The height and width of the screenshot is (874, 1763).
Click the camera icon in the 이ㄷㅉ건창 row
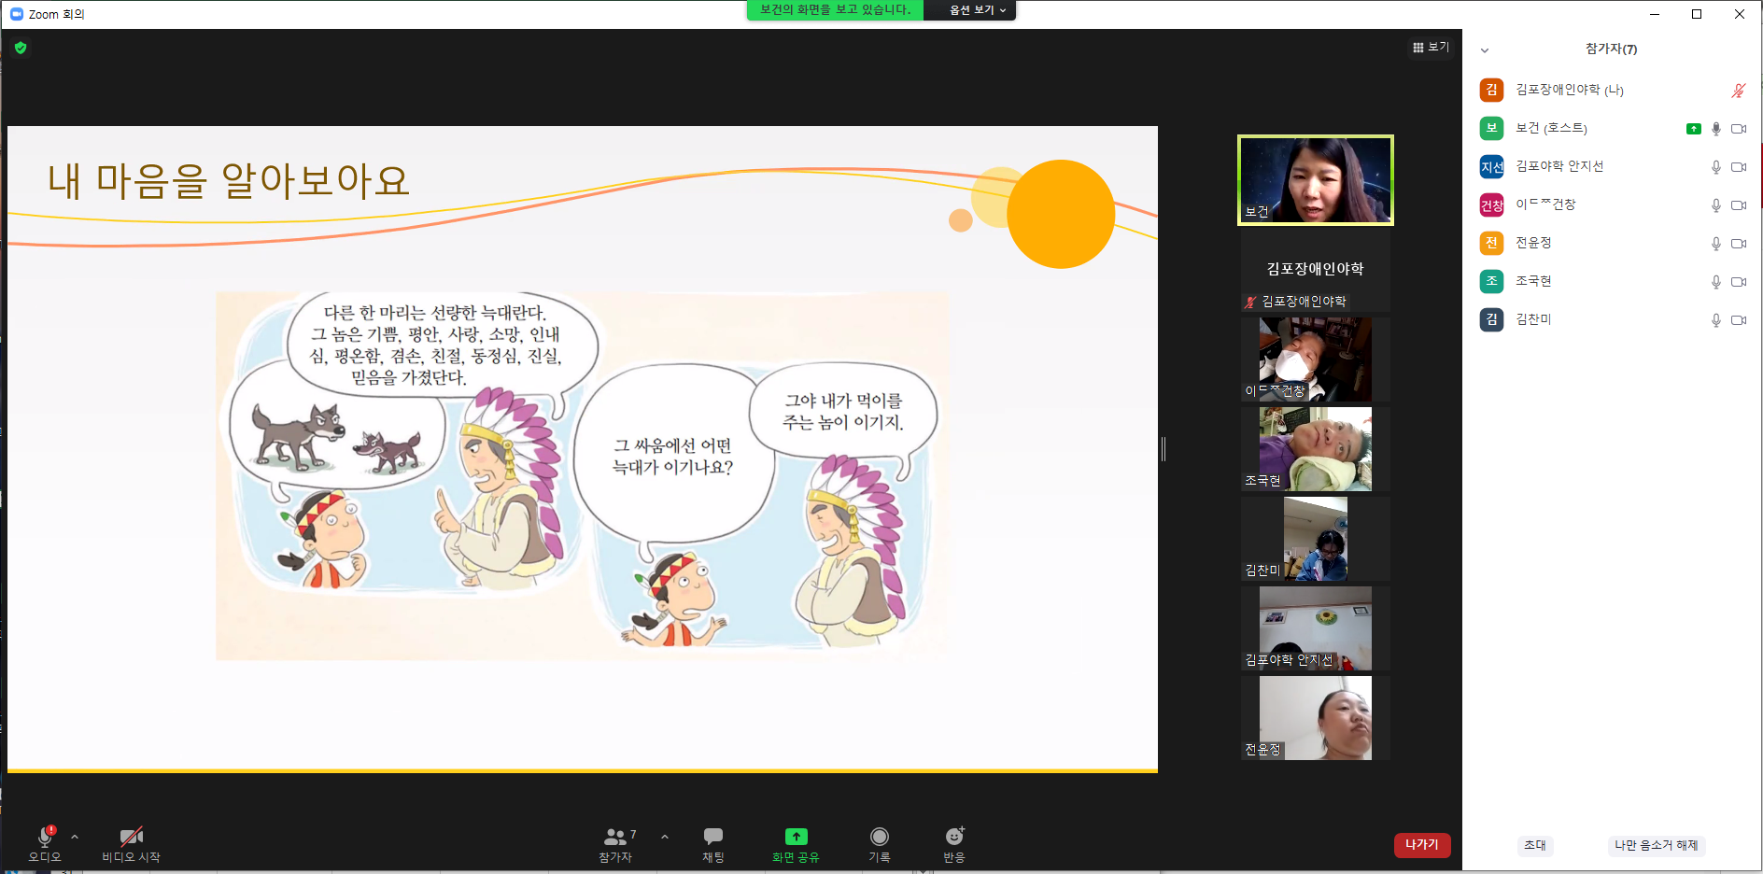pos(1739,205)
